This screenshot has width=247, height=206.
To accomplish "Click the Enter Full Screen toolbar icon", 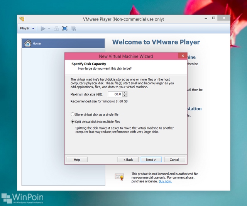I will coord(65,28).
